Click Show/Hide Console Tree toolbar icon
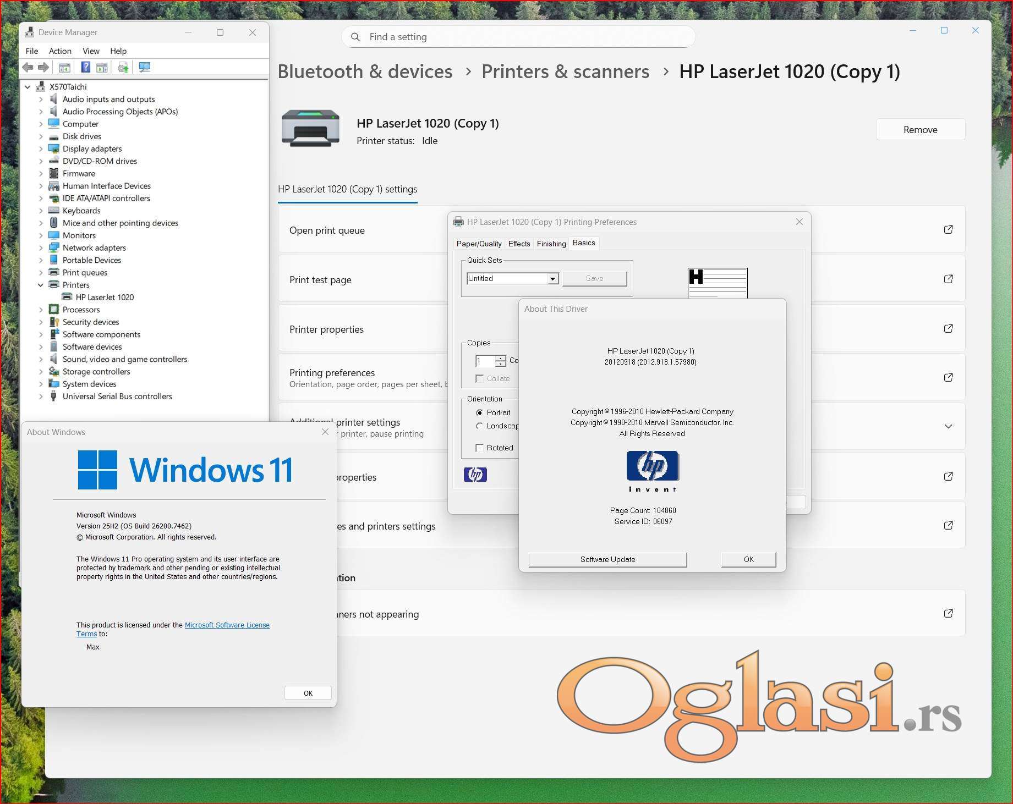The height and width of the screenshot is (804, 1013). [x=64, y=67]
